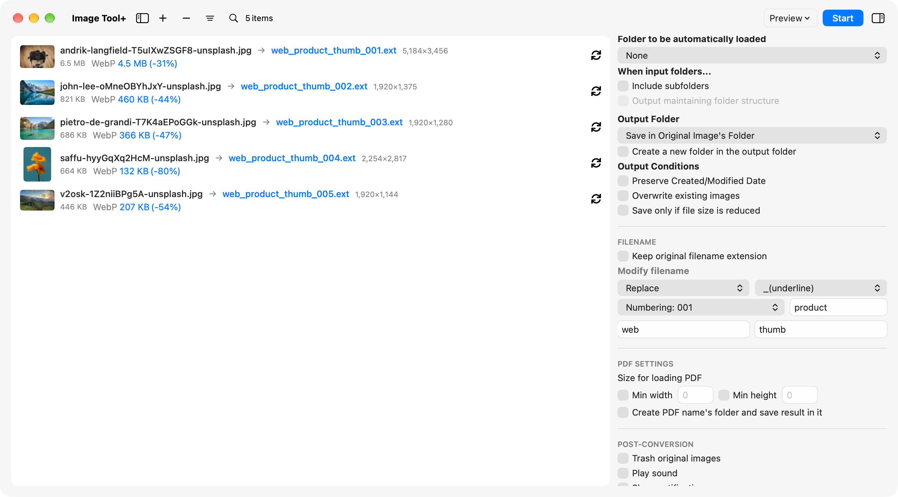Viewport: 898px width, 497px height.
Task: Click the 132 KB (-80%) size result
Action: [x=150, y=171]
